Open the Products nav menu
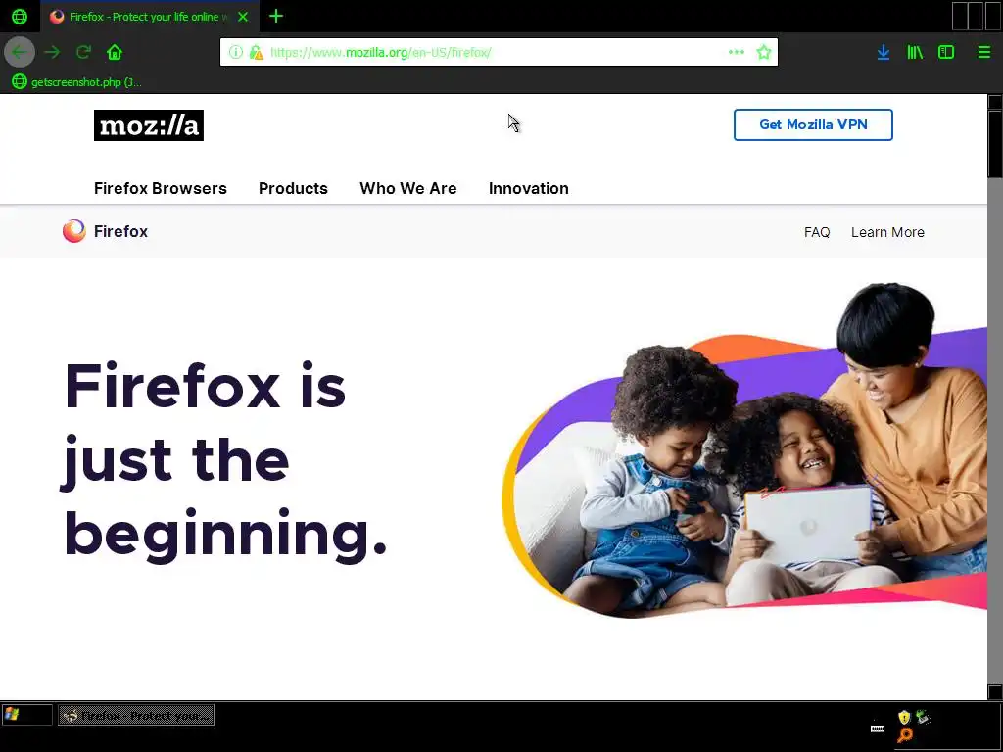The image size is (1003, 752). pos(293,189)
